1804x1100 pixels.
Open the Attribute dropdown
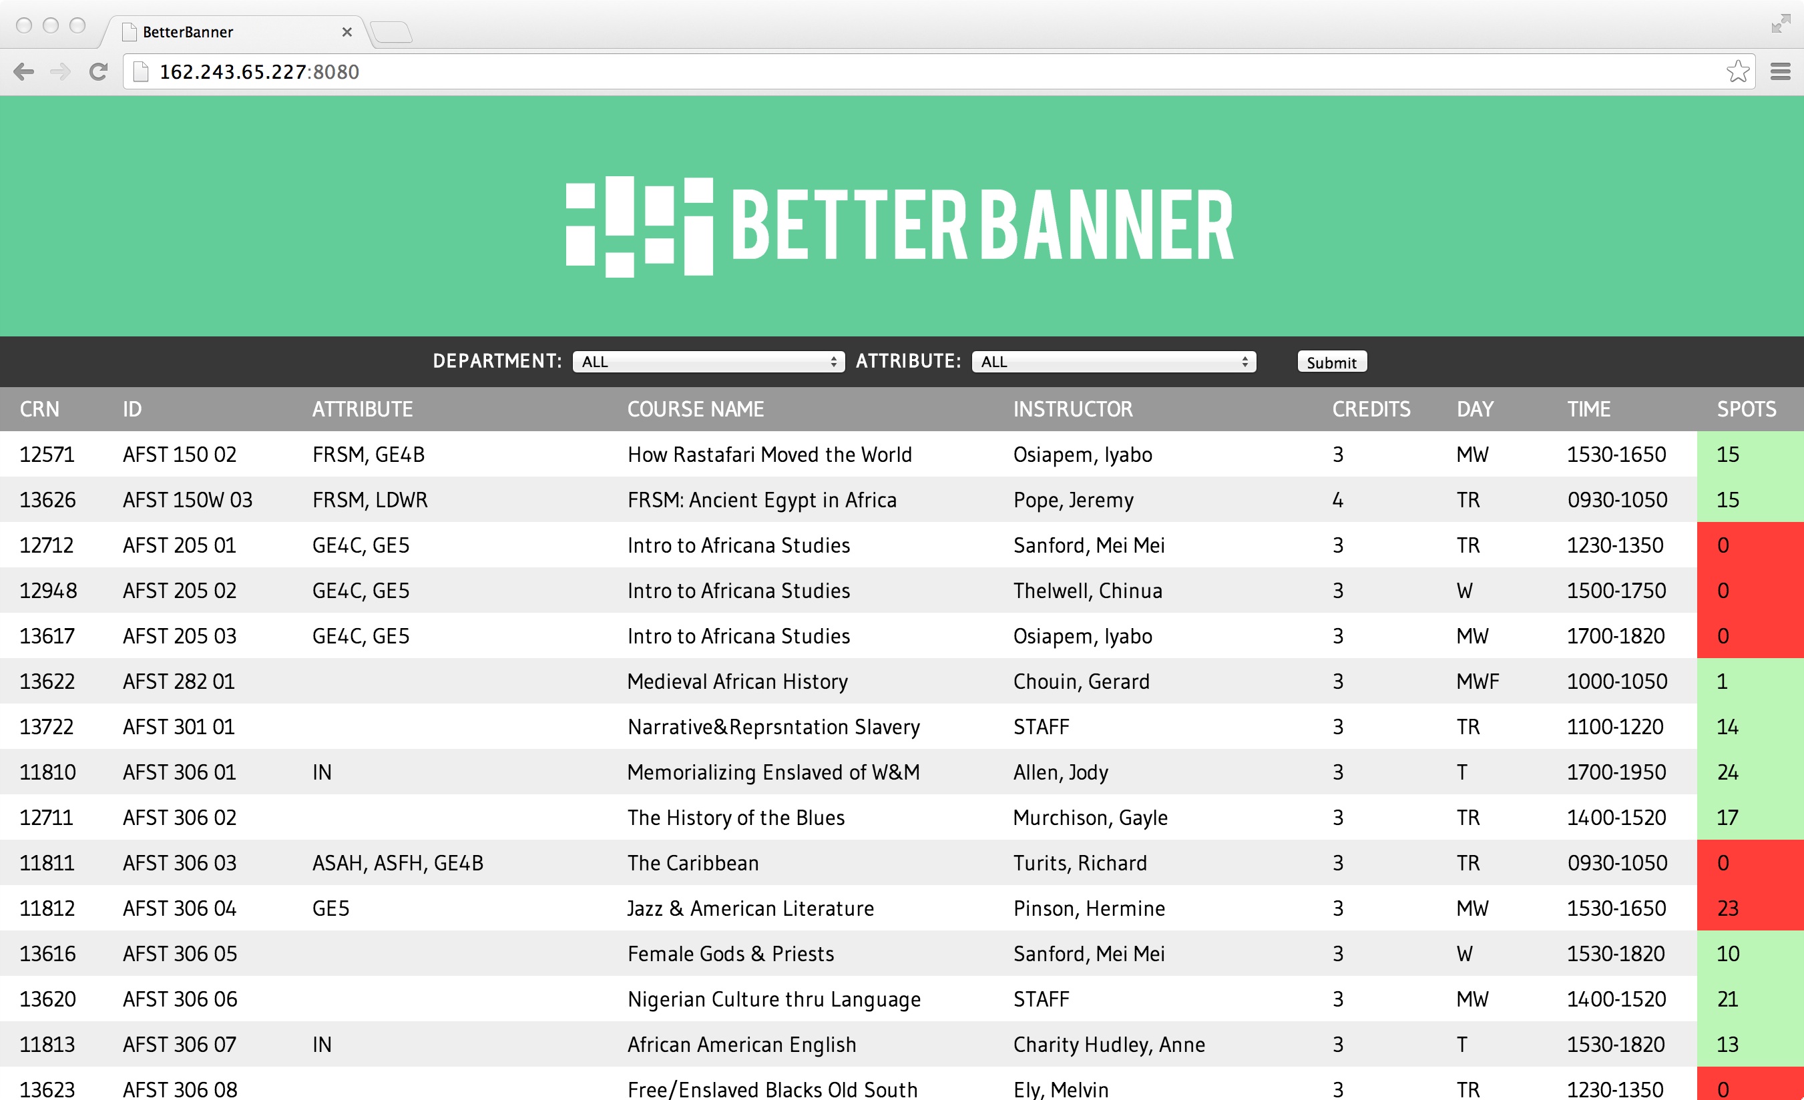[1113, 362]
